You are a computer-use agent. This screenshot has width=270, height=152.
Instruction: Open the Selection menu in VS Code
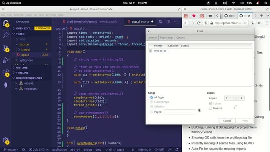click(19, 15)
